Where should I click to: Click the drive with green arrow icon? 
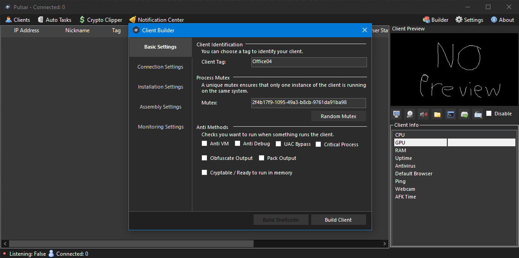coord(465,114)
